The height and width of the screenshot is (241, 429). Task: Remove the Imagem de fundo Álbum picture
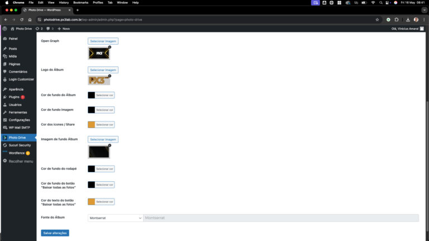[109, 145]
